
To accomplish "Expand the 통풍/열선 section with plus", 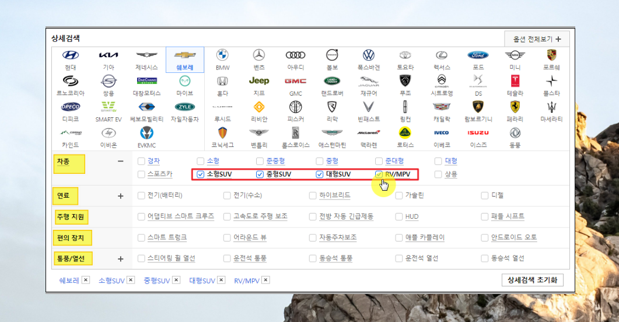I will click(120, 259).
